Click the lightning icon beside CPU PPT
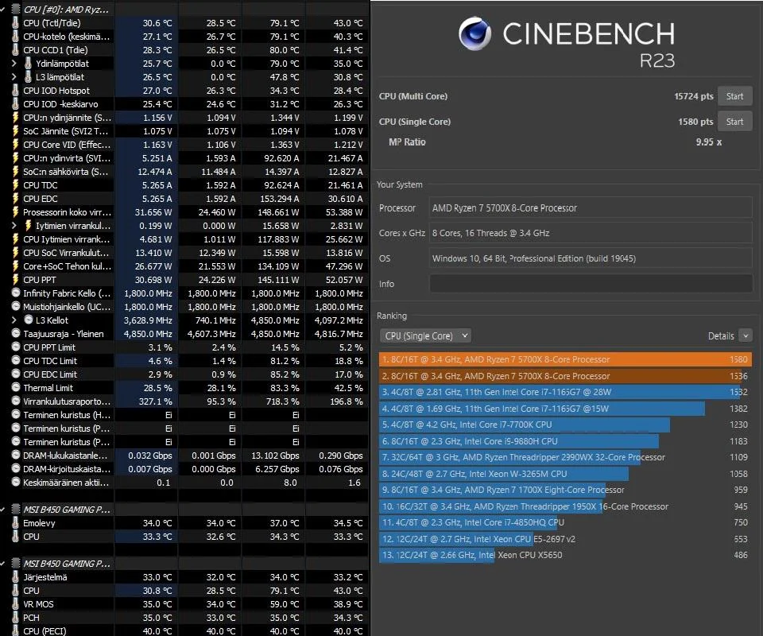The height and width of the screenshot is (636, 763). pos(15,280)
